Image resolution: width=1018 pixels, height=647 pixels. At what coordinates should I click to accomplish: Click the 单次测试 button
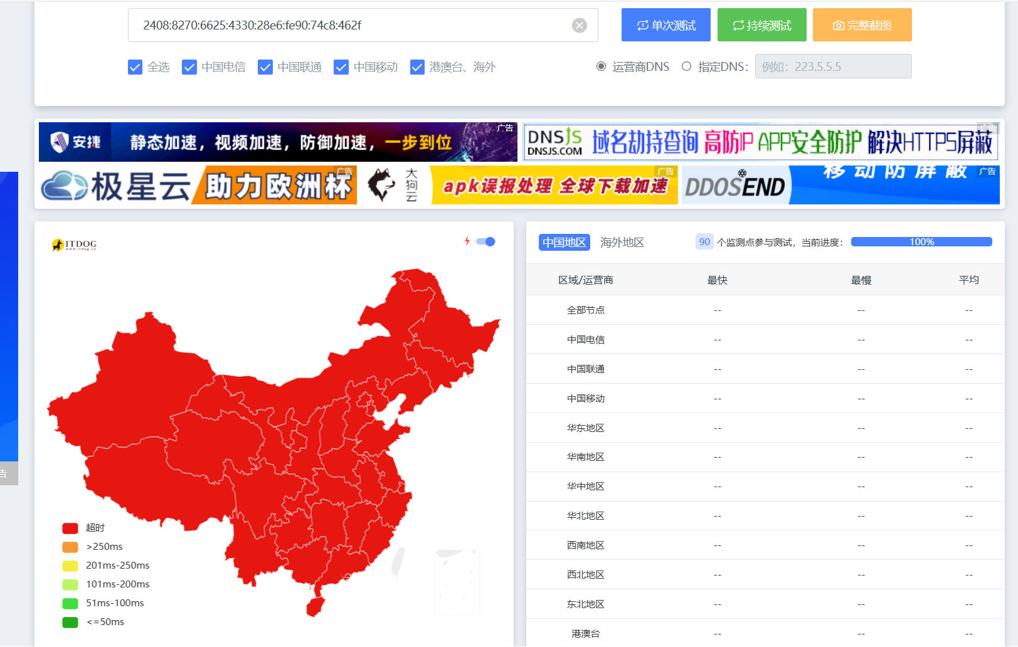(x=666, y=25)
